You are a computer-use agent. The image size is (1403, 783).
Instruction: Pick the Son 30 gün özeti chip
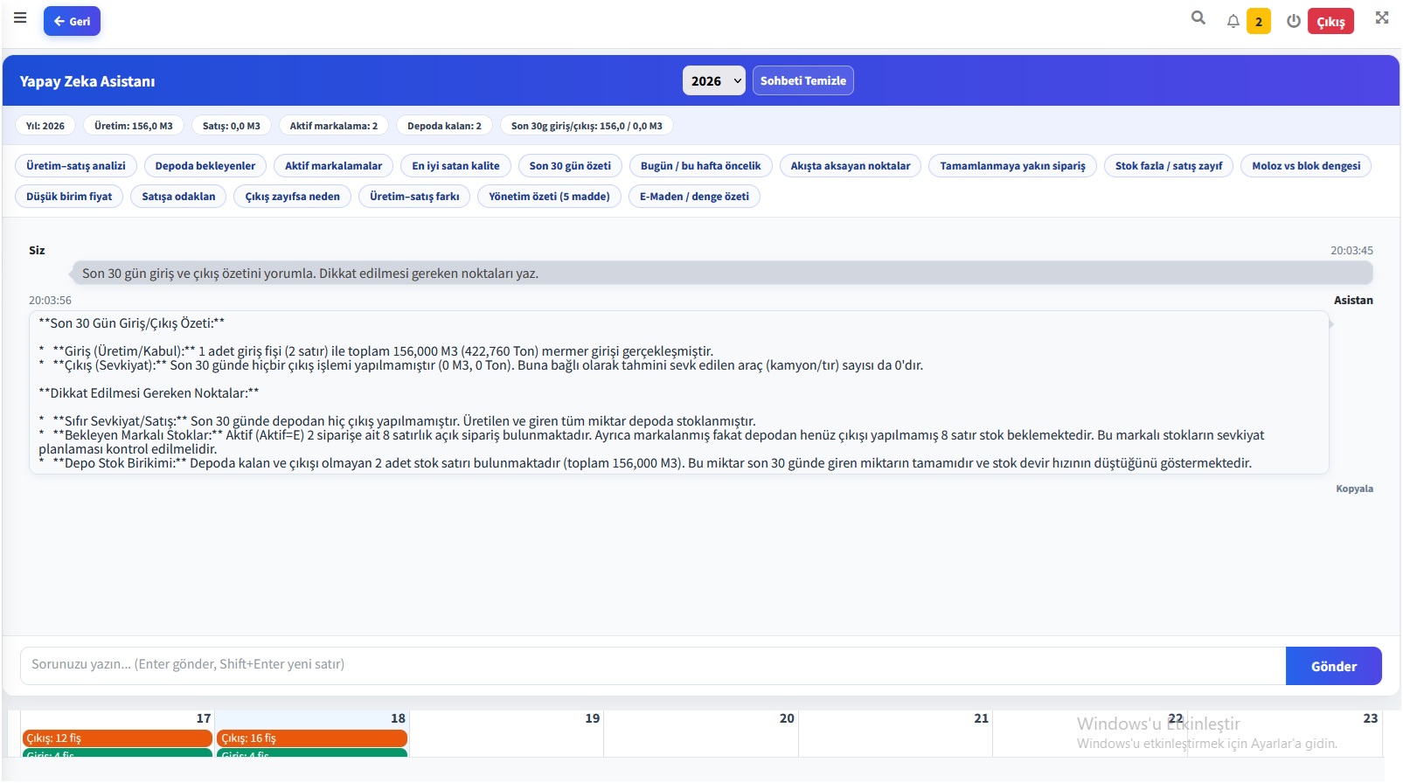pos(570,166)
